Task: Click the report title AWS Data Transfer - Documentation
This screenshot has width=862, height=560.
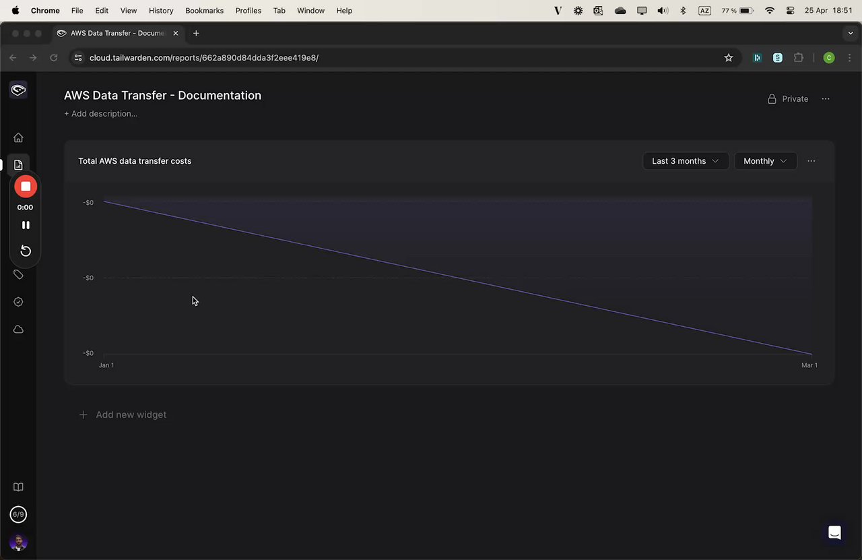Action: tap(162, 96)
